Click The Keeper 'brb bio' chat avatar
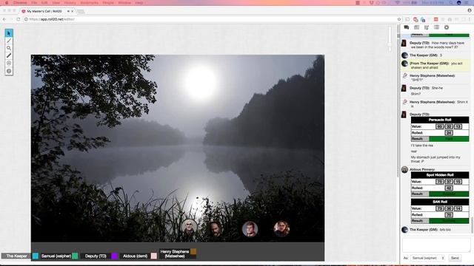Image resolution: width=474 pixels, height=266 pixels. pos(404,230)
